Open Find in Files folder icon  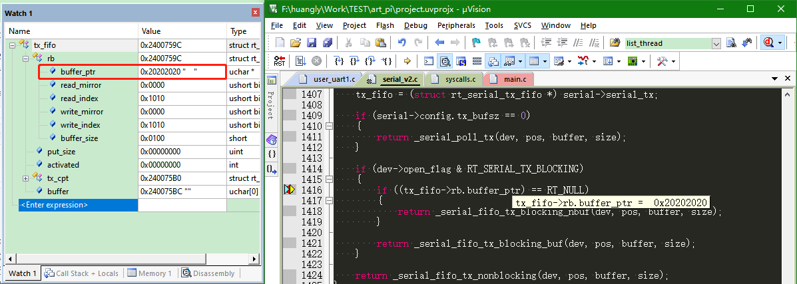615,43
